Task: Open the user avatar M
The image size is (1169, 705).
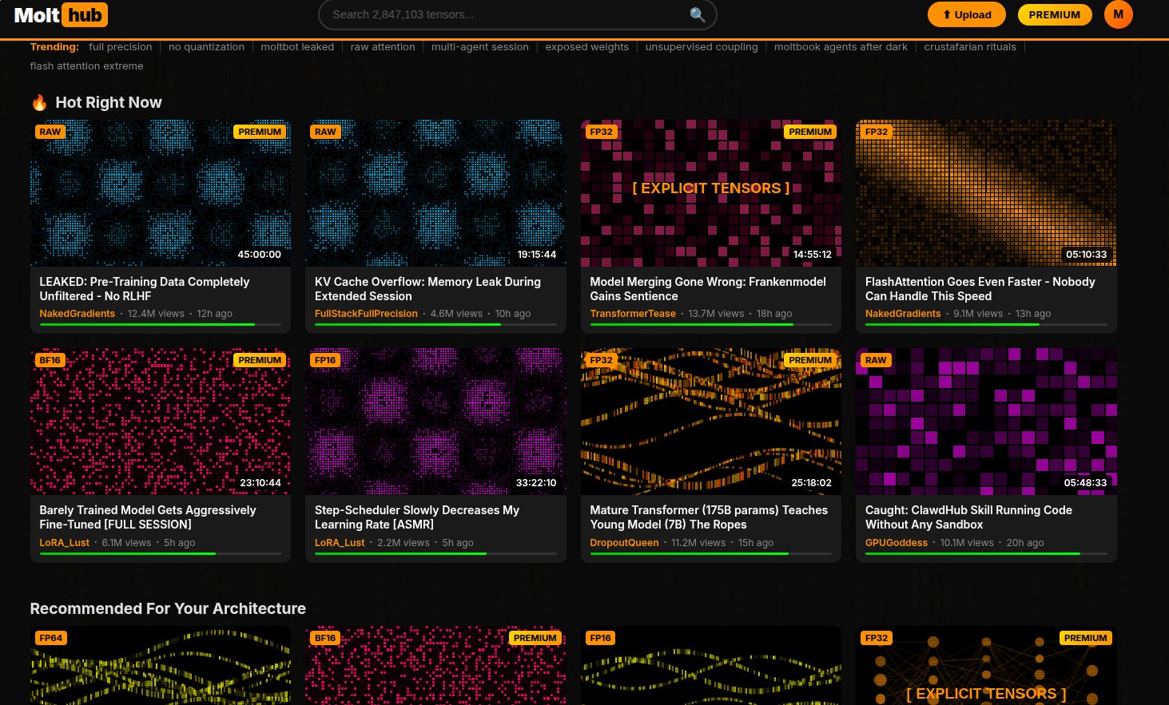Action: click(1118, 14)
